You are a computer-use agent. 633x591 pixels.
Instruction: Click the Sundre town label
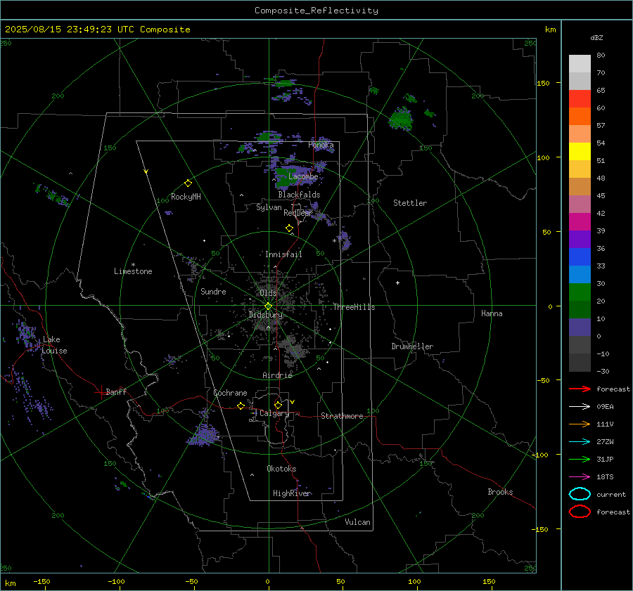tap(213, 291)
